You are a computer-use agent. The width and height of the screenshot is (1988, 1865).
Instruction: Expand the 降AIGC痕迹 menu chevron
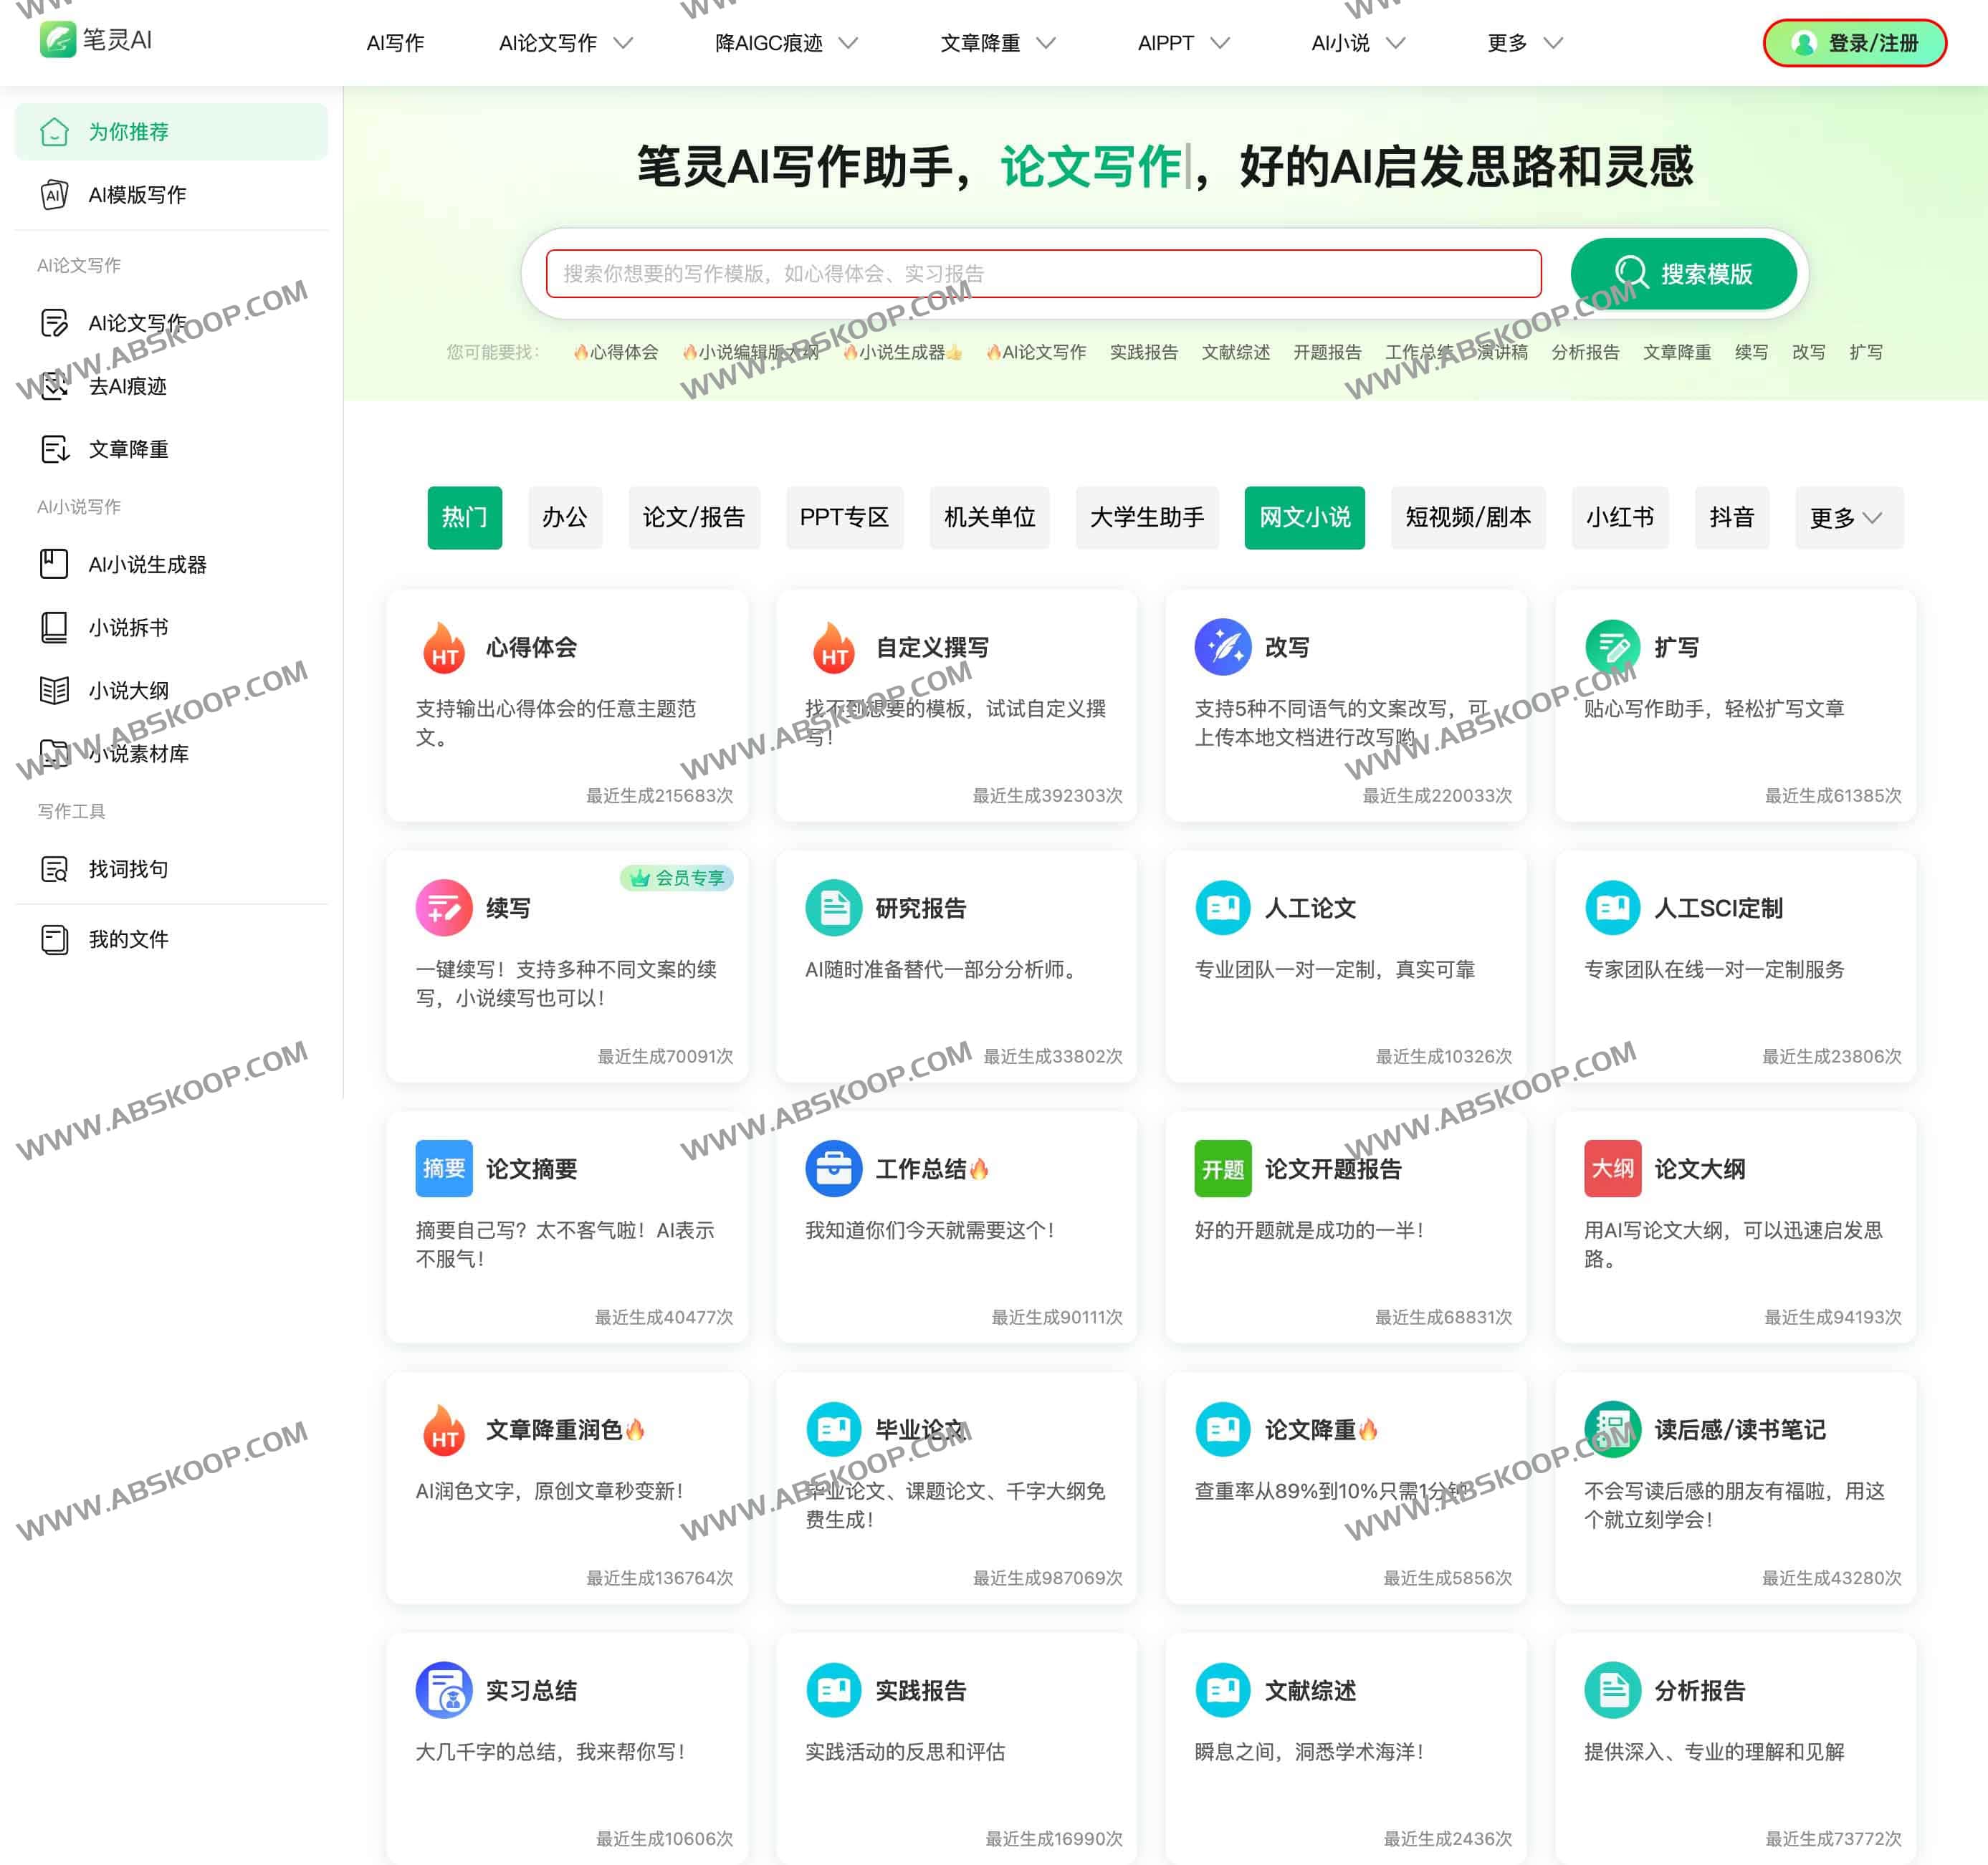(x=848, y=43)
